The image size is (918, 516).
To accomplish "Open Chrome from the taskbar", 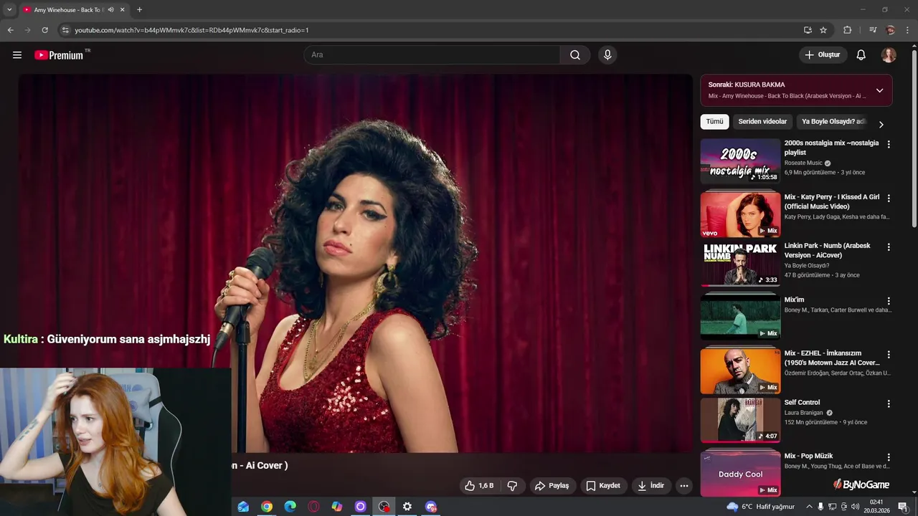I will [267, 507].
